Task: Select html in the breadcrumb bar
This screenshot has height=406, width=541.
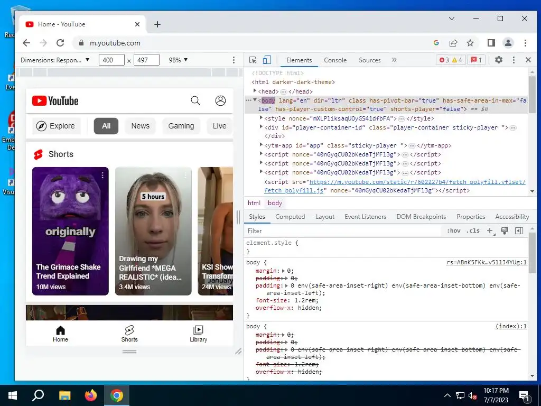Action: click(254, 203)
